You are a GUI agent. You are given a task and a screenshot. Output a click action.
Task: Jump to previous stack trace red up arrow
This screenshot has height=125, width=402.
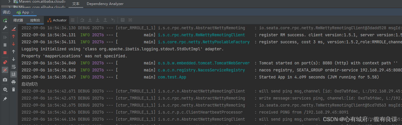click(x=14, y=36)
